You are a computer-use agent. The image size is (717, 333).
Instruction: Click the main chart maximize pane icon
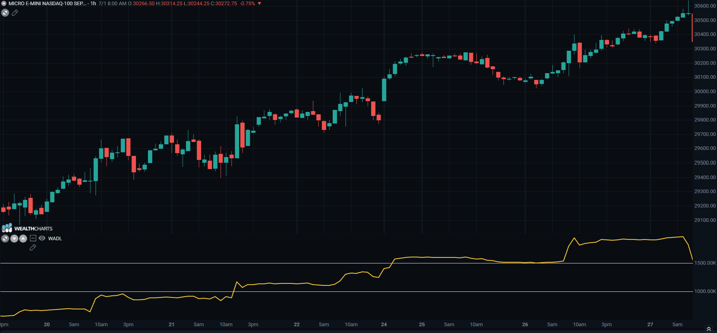pos(5,13)
